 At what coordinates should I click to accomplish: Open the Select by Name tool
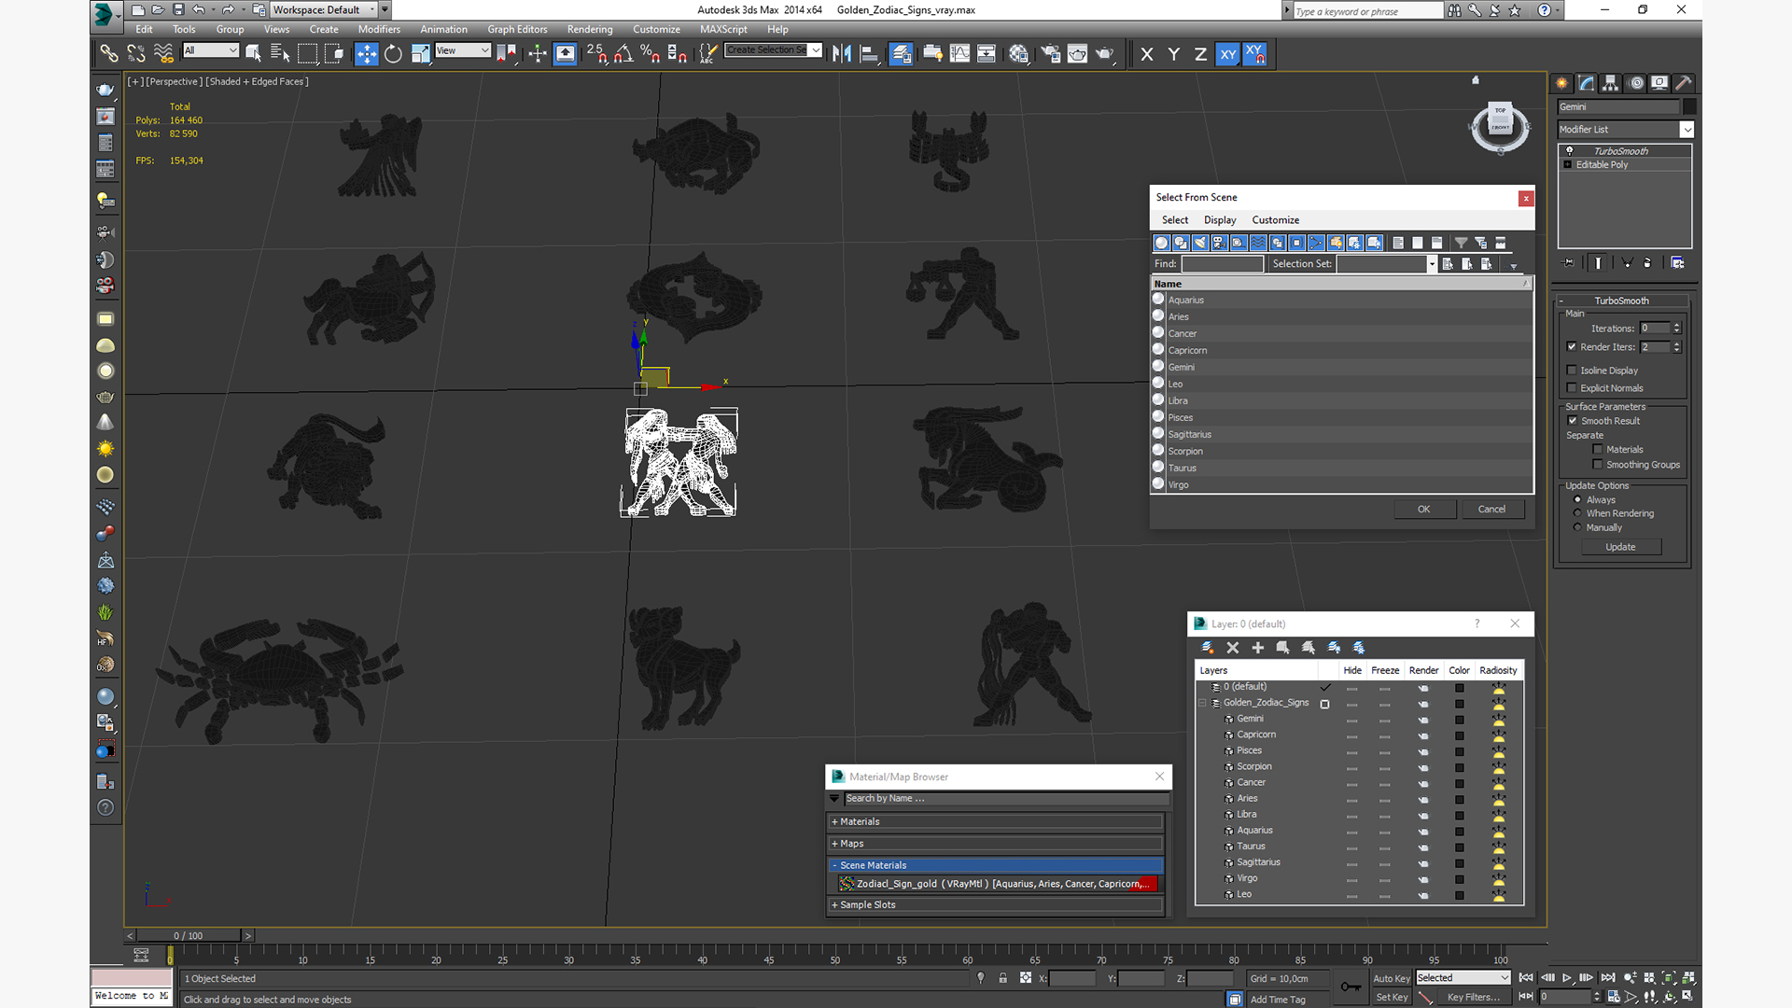280,53
